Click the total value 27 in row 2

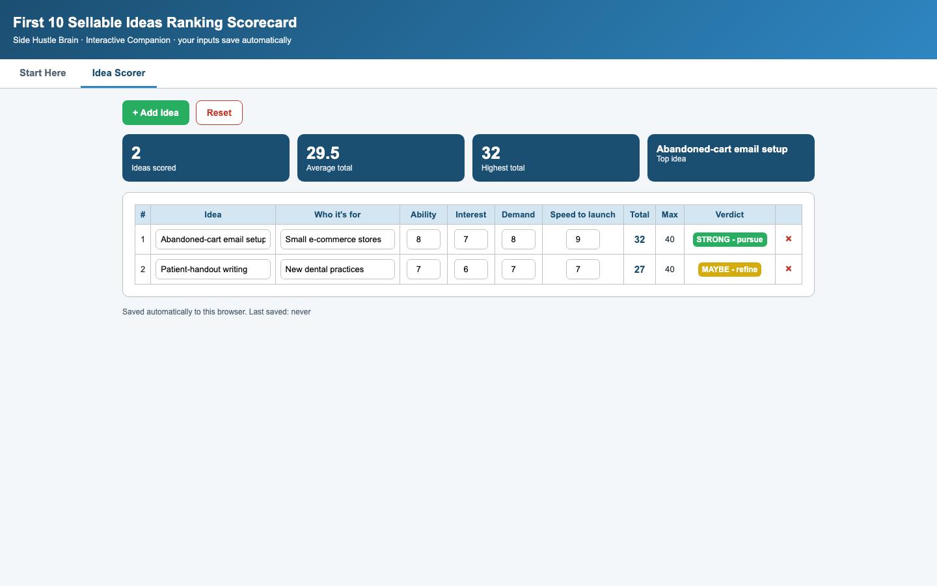coord(640,270)
